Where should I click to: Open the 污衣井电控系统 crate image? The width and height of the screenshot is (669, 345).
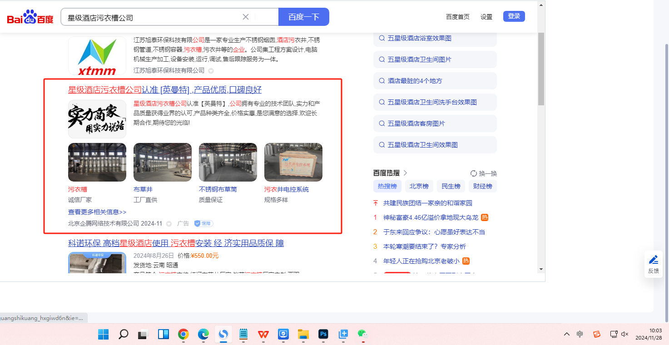293,163
